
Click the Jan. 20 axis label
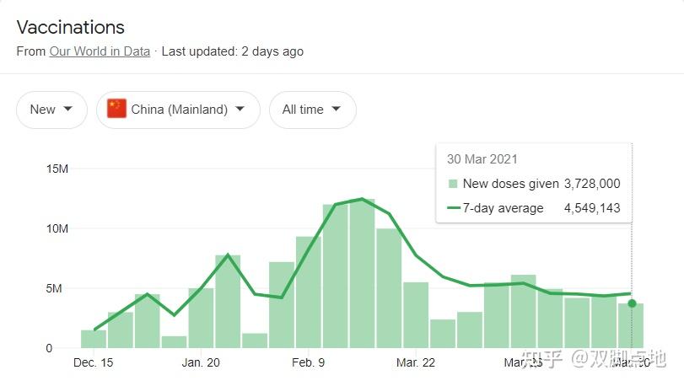click(201, 362)
